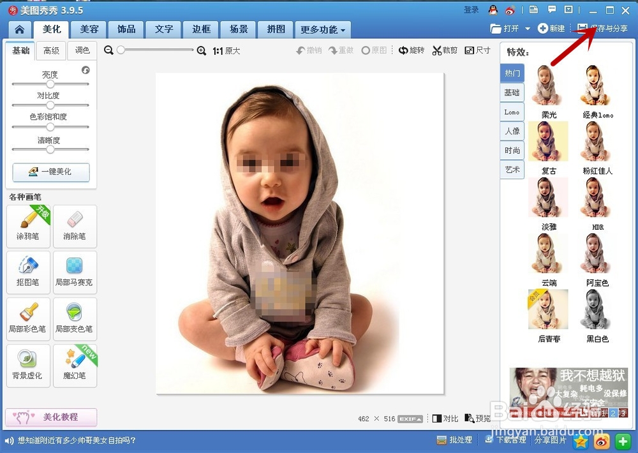Switch to the 美容 tab
Image resolution: width=638 pixels, height=453 pixels.
click(89, 29)
